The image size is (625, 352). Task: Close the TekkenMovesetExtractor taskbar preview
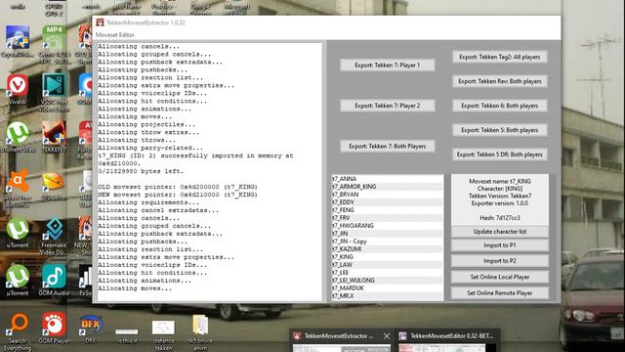coord(387,336)
